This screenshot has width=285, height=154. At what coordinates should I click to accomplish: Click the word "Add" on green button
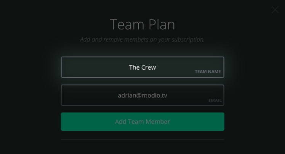point(121,122)
